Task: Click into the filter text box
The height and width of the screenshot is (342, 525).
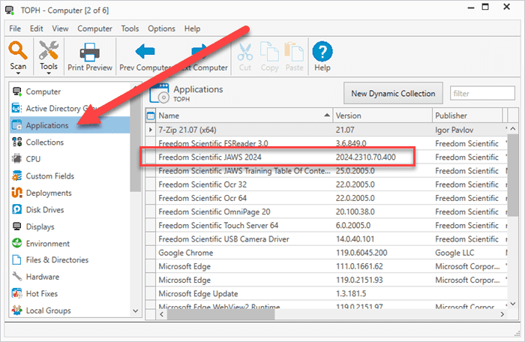Action: (x=482, y=94)
